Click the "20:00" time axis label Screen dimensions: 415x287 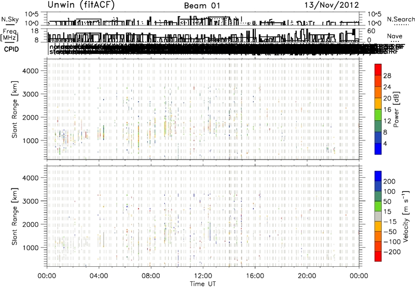pyautogui.click(x=307, y=276)
